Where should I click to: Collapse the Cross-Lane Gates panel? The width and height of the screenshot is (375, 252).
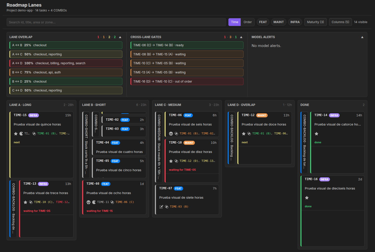(241, 37)
